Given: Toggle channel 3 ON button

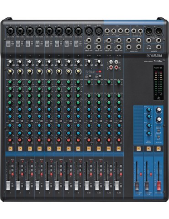Looking at the screenshot, I should 30,148.
